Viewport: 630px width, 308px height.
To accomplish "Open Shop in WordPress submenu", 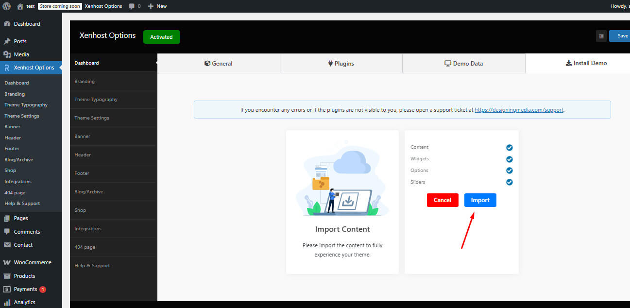I will 10,171.
